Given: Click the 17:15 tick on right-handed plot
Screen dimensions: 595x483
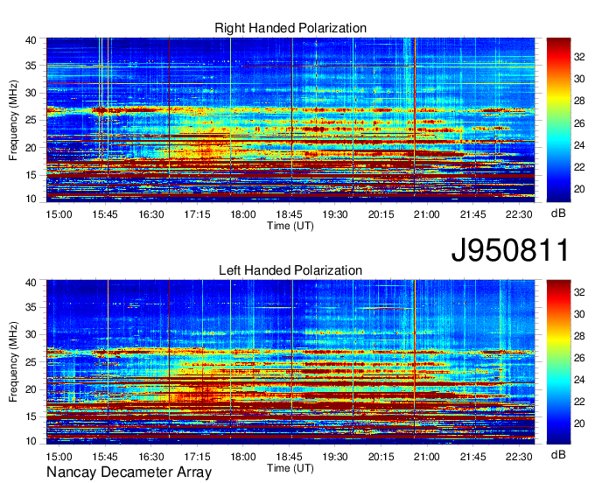Looking at the screenshot, I should (x=198, y=214).
